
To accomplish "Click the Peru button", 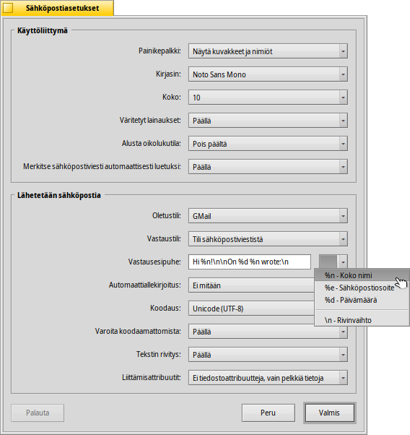I will [268, 413].
